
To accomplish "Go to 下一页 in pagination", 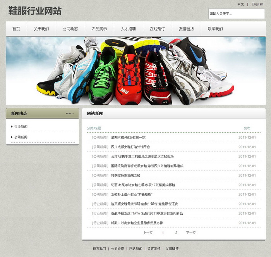I will pyautogui.click(x=191, y=233).
